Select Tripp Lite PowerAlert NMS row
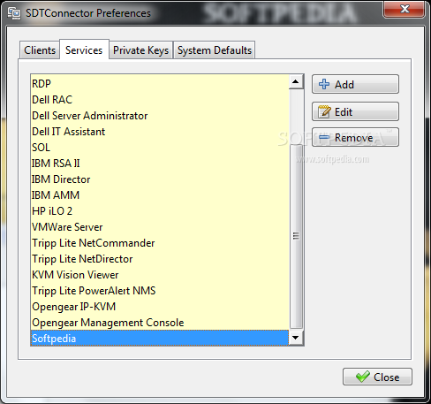 tap(160, 291)
